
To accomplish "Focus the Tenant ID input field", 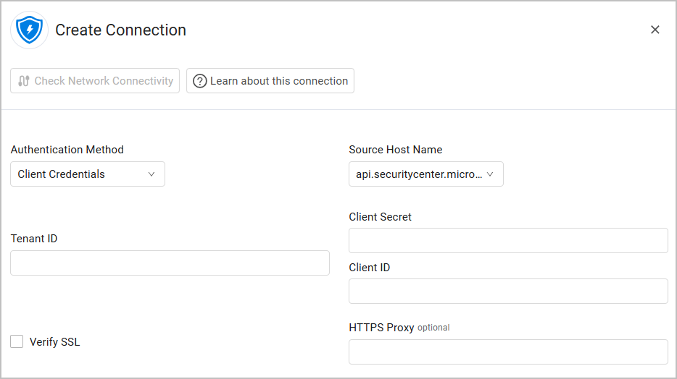I will click(170, 263).
